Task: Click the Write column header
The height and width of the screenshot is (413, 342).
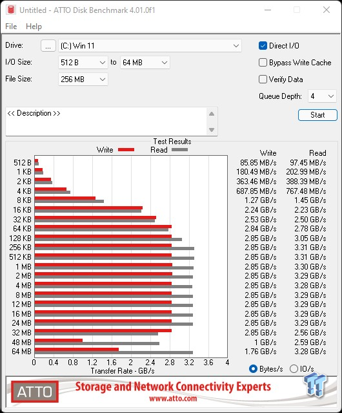Action: [268, 153]
